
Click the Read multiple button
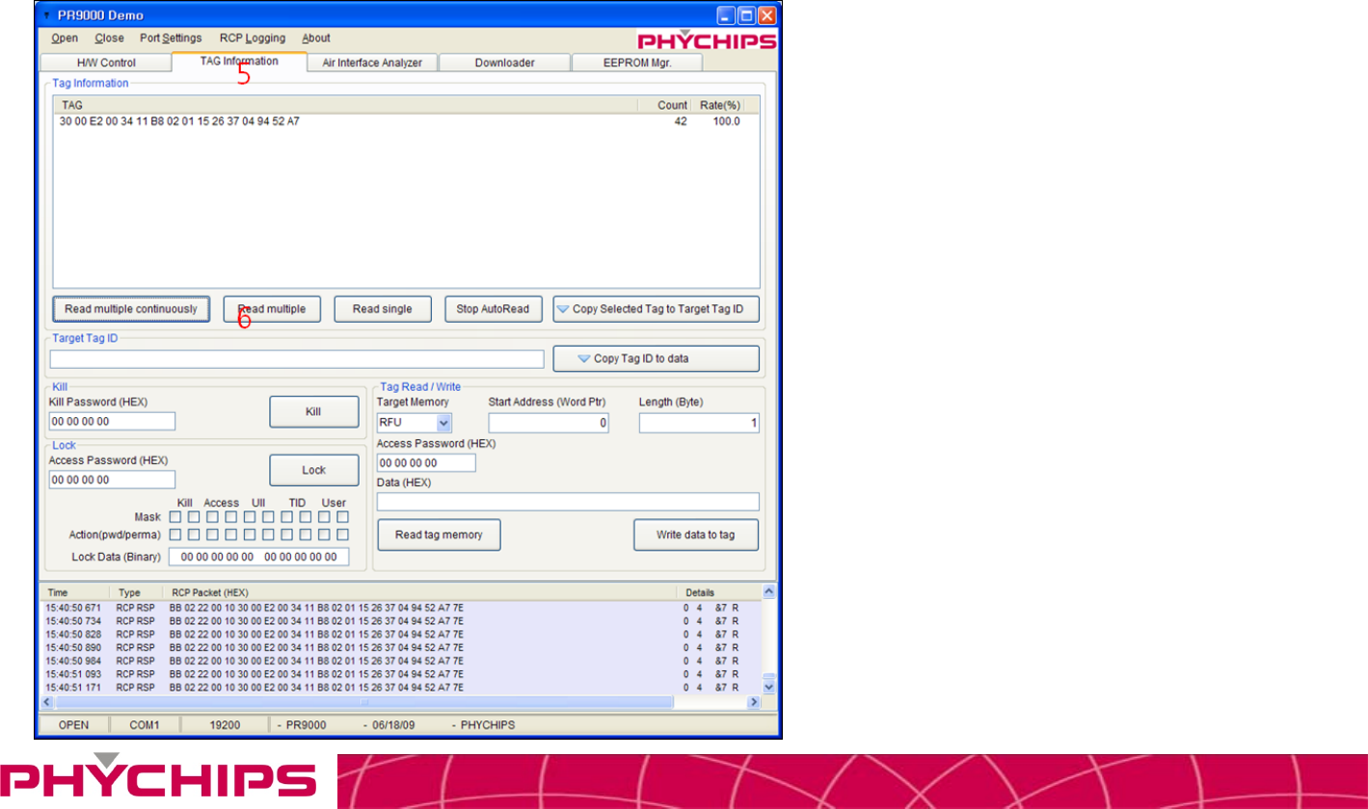pyautogui.click(x=272, y=309)
